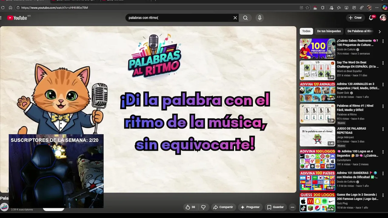The width and height of the screenshot is (388, 218).
Task: Open more actions beside Guardar
Action: (293, 207)
